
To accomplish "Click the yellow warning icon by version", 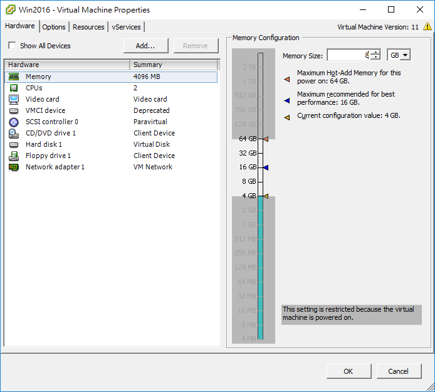I will point(427,26).
